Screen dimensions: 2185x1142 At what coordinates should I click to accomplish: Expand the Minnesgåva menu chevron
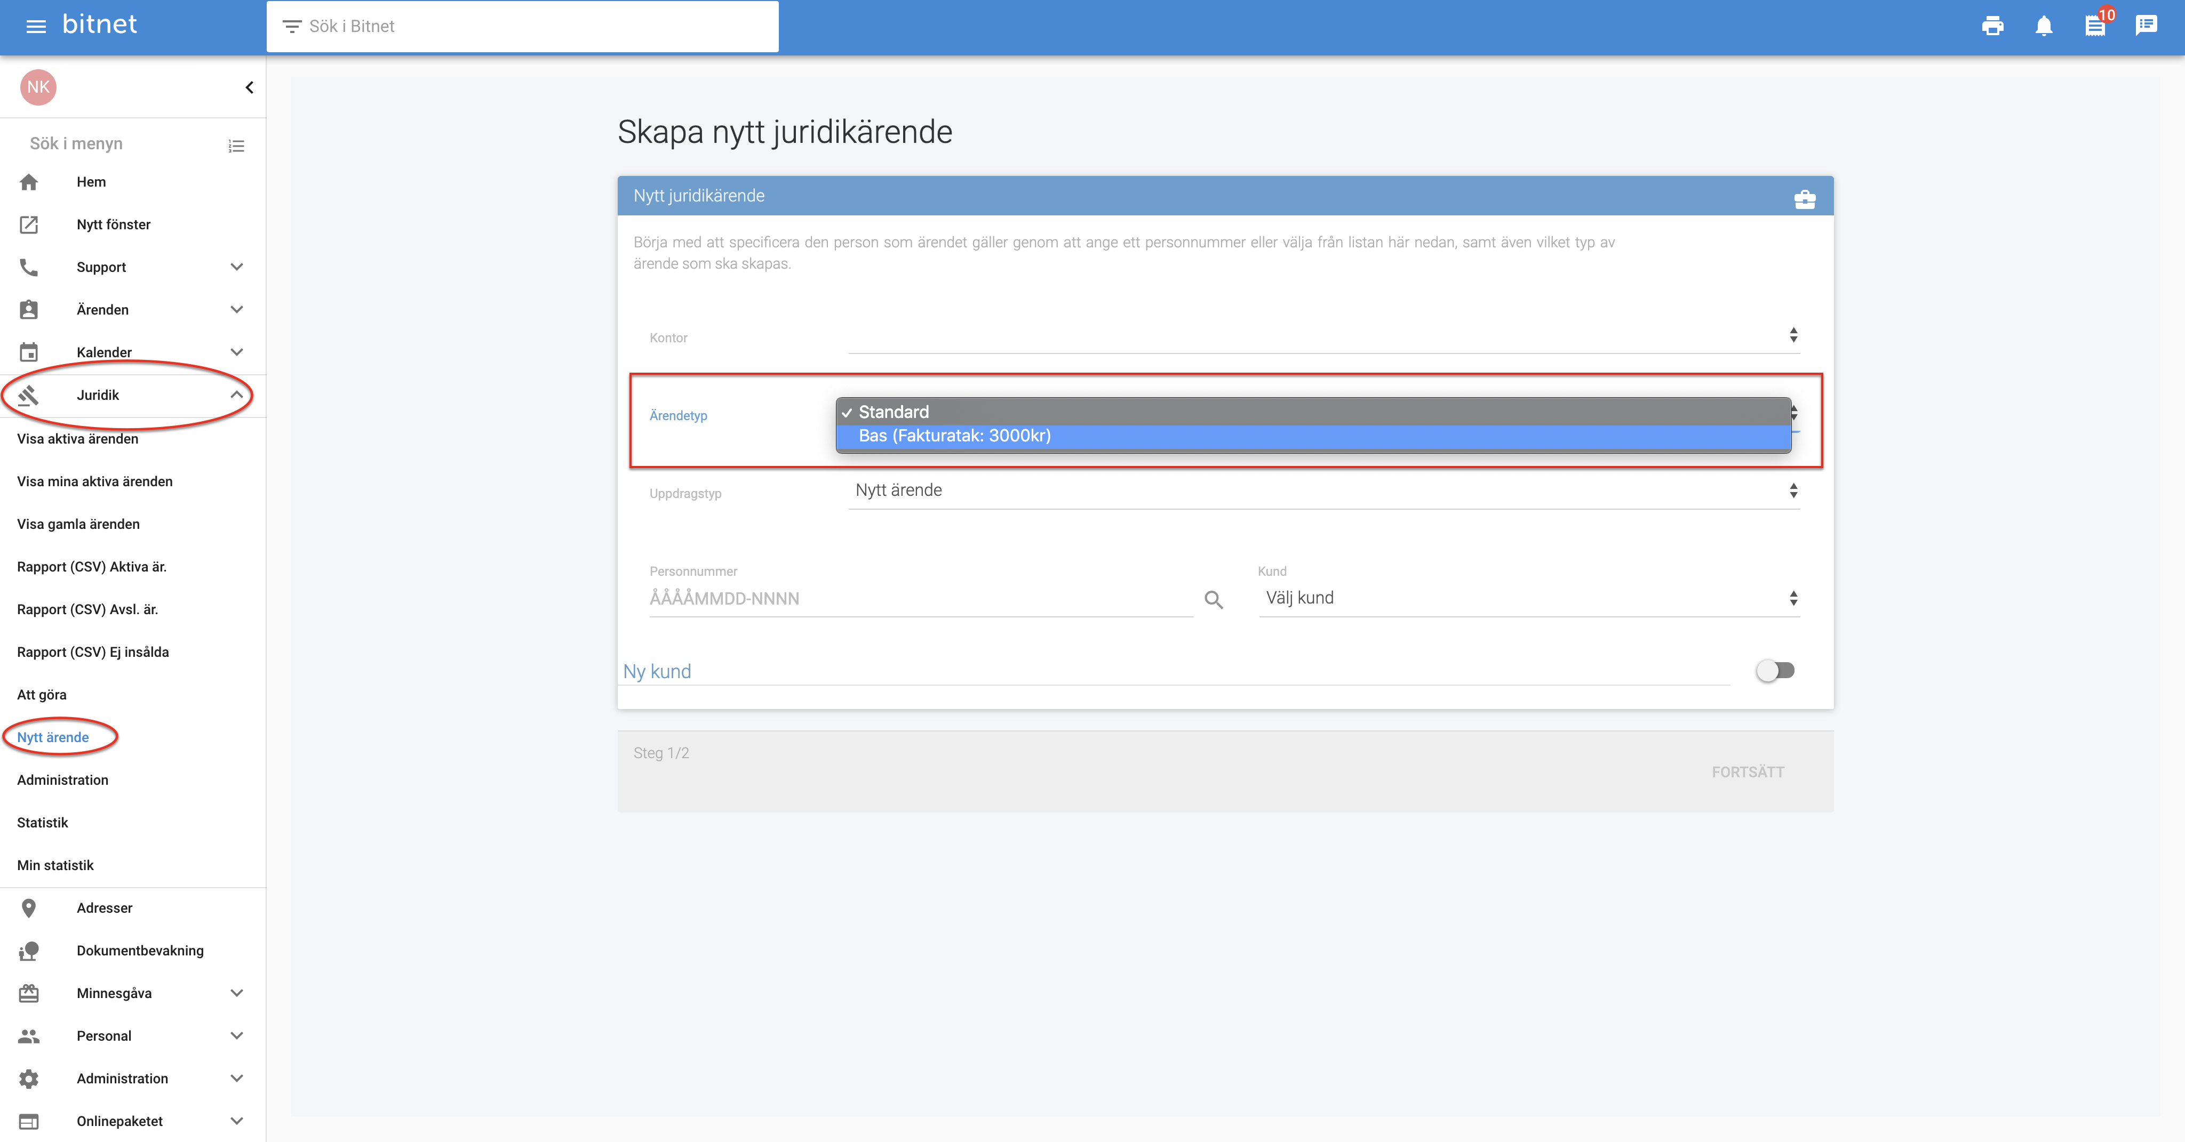point(237,994)
